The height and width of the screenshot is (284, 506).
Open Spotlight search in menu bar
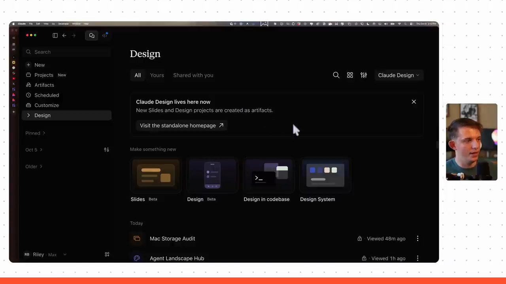405,24
